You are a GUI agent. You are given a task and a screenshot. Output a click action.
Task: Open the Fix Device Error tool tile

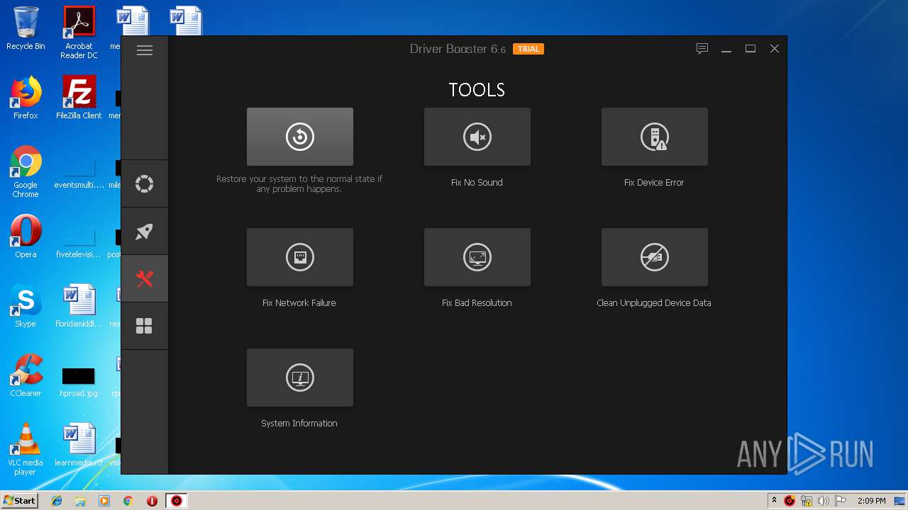click(x=655, y=137)
